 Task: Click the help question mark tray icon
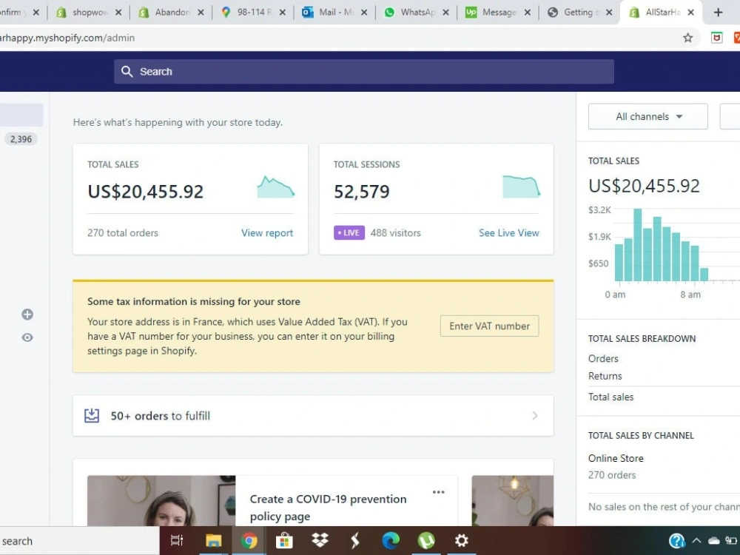[x=677, y=541]
